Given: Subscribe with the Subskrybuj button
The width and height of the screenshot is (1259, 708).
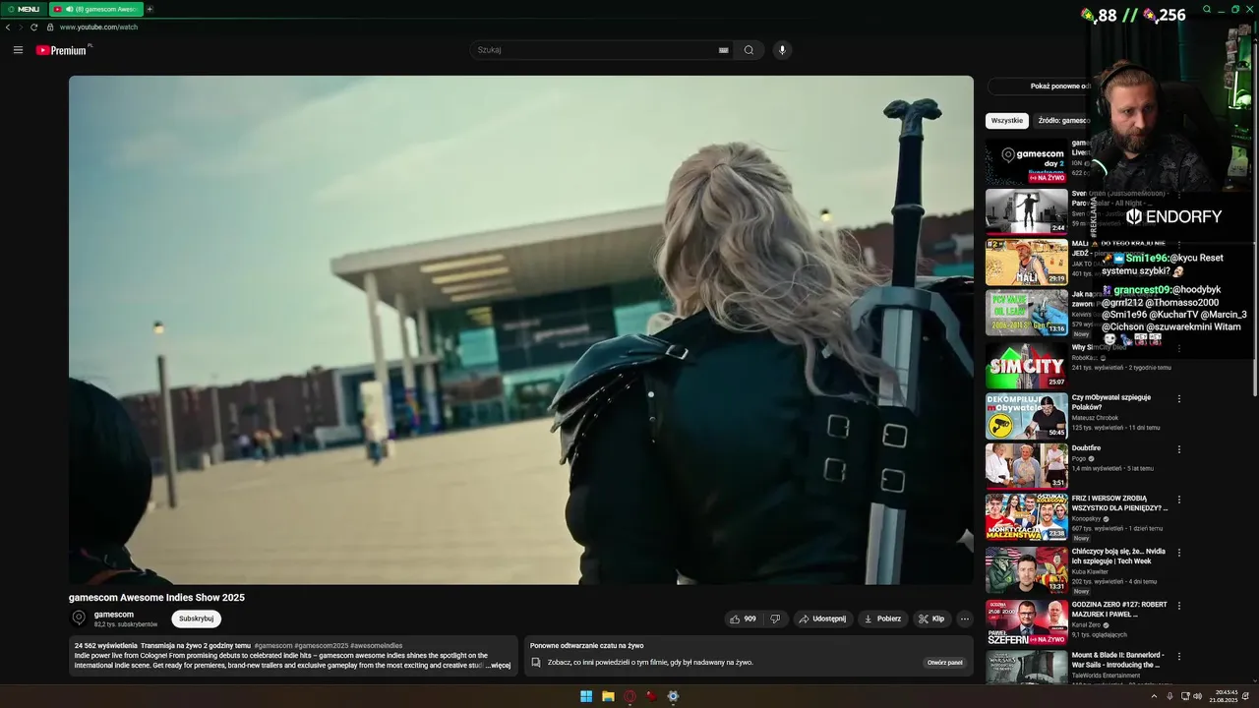Looking at the screenshot, I should pos(197,619).
